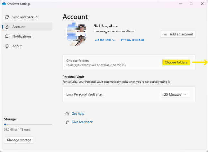The height and width of the screenshot is (152, 208).
Task: Click Add an account button
Action: (178, 34)
